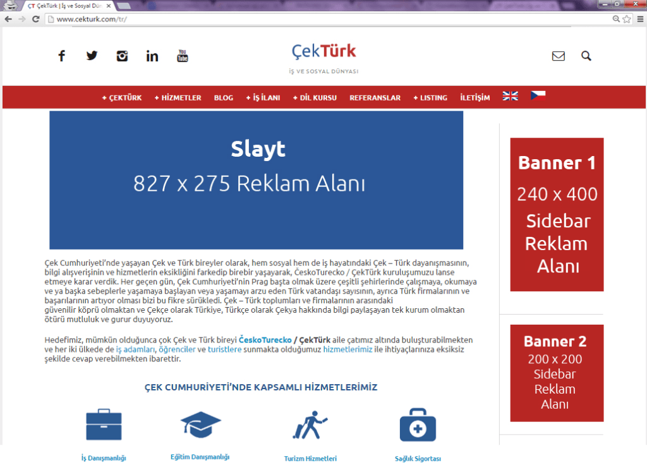Open the BLOG menu item
The image size is (647, 470).
point(224,97)
